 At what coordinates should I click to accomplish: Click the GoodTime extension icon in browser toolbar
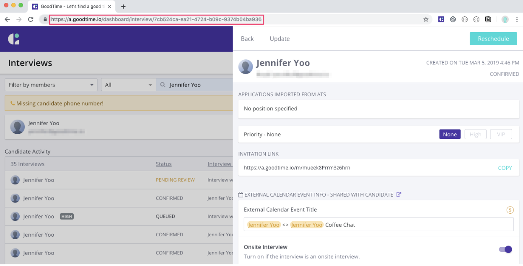pos(441,19)
